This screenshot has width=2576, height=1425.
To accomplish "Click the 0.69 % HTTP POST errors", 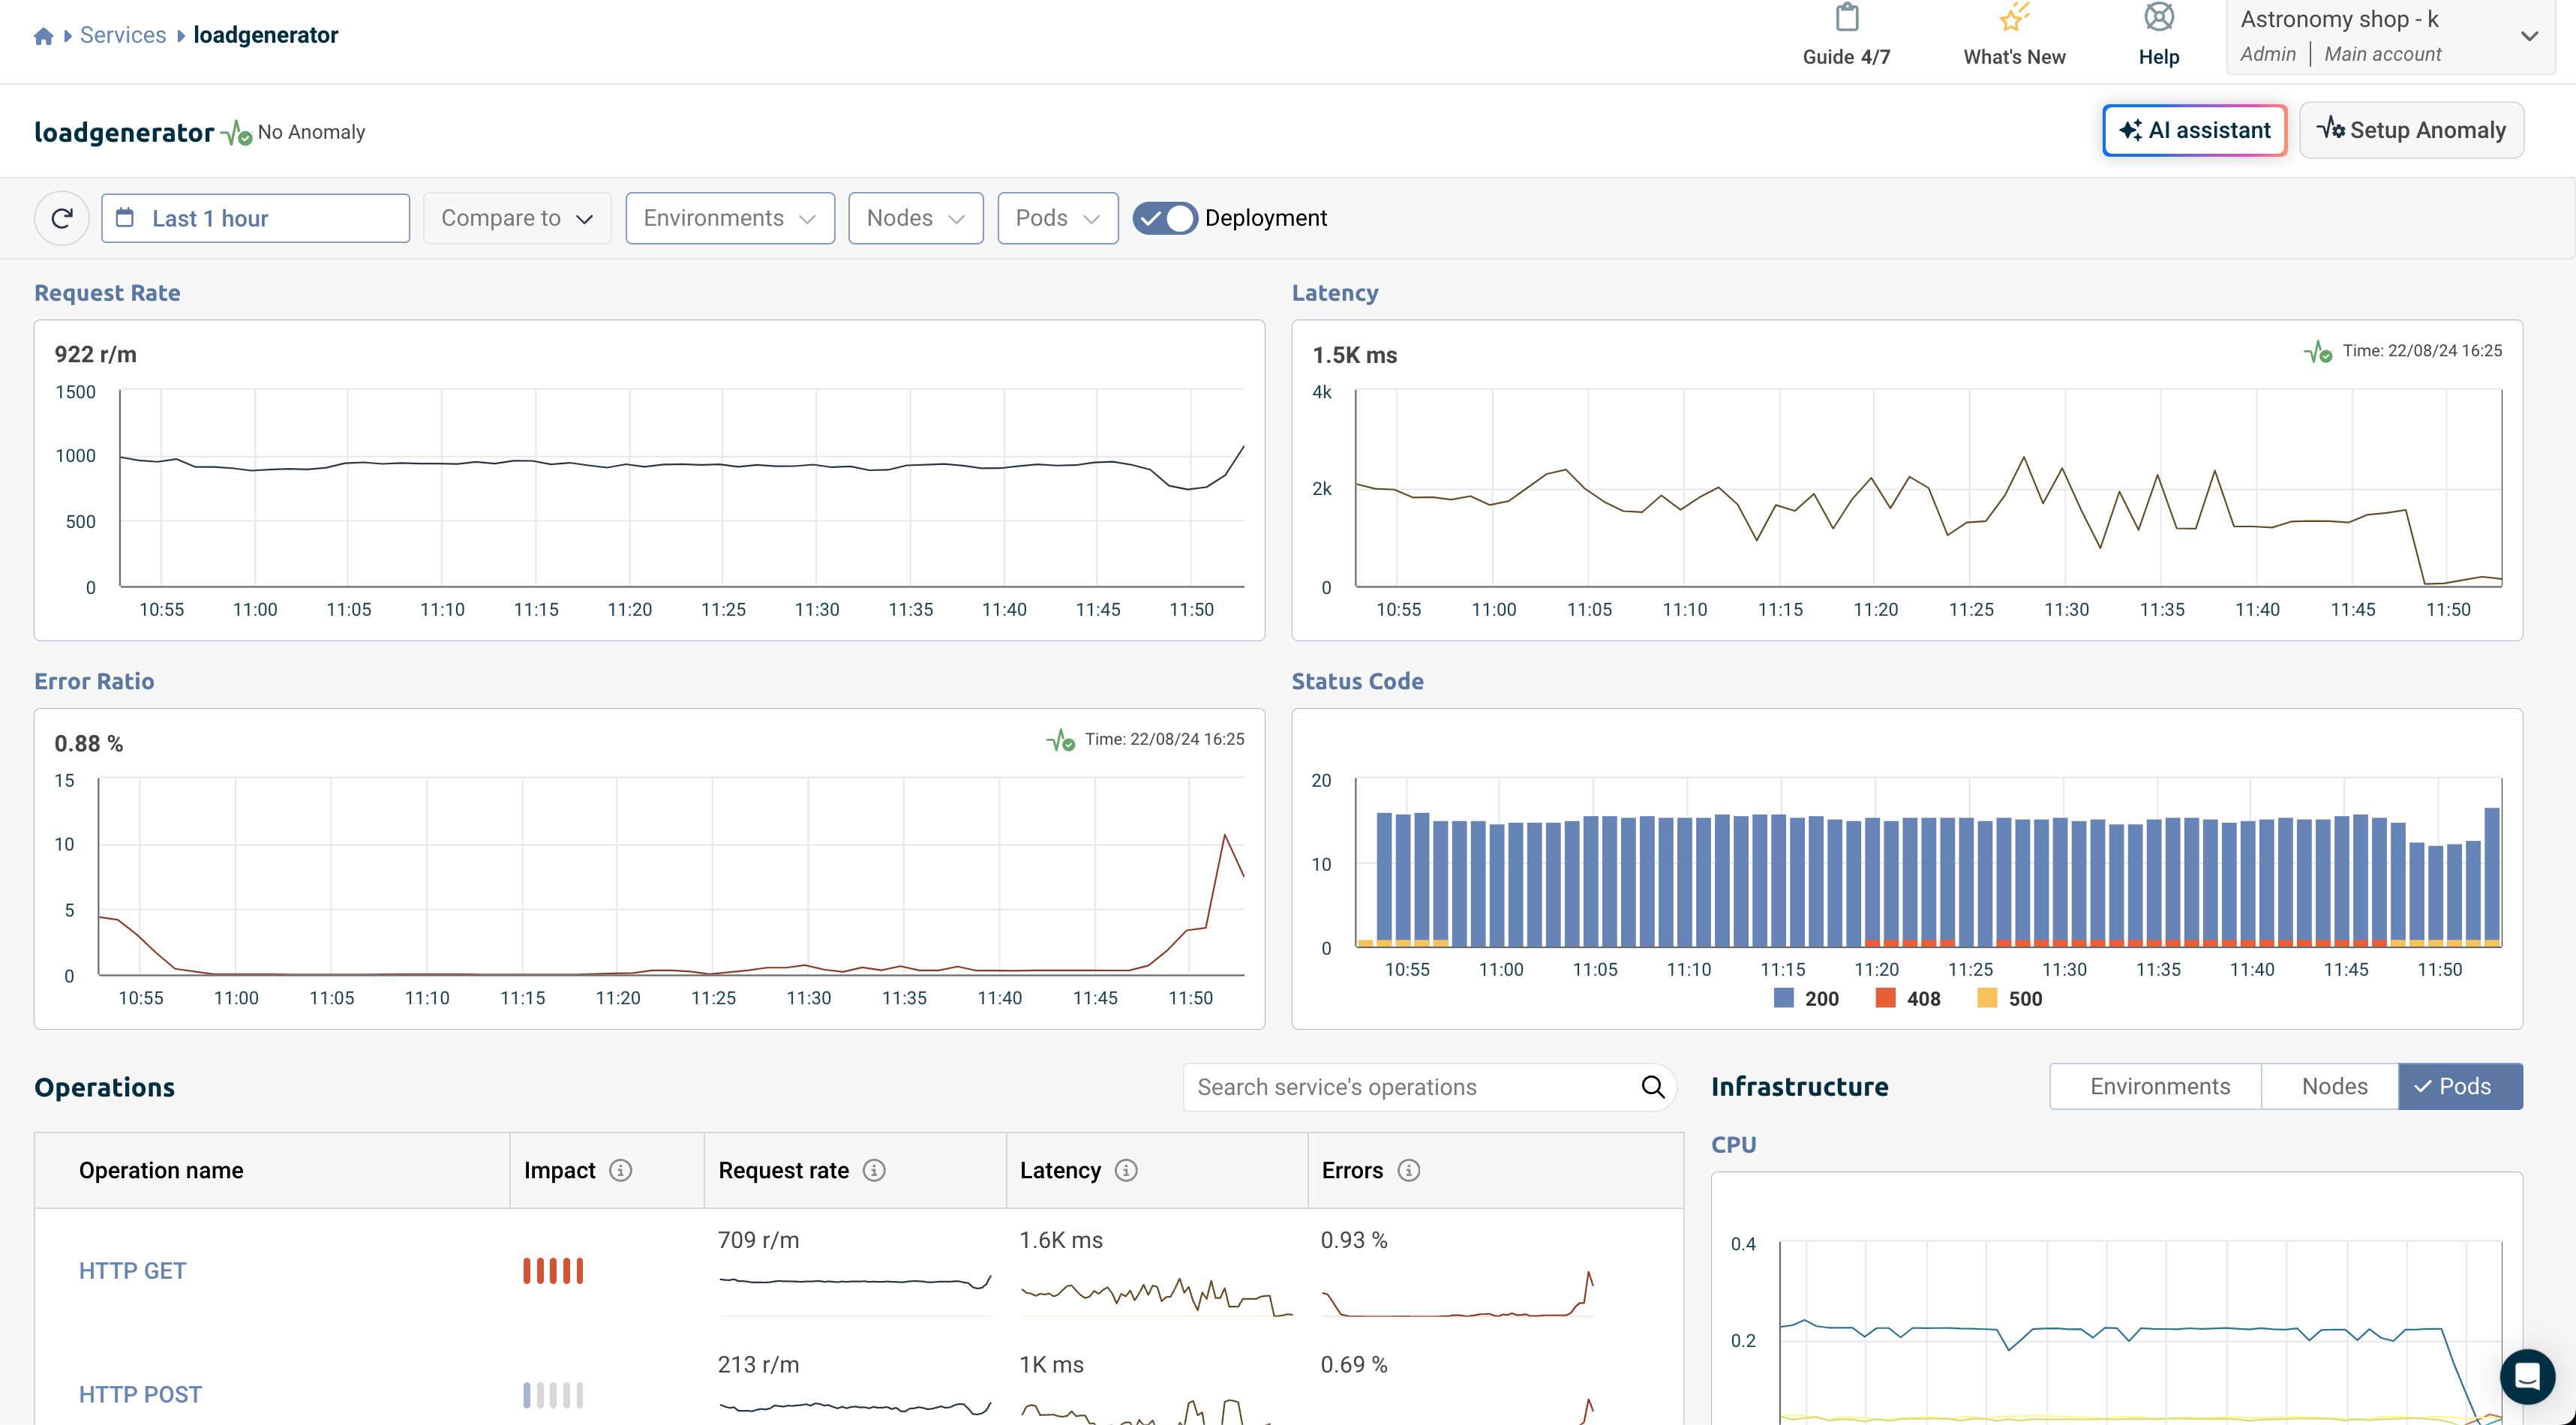I will [x=1354, y=1364].
